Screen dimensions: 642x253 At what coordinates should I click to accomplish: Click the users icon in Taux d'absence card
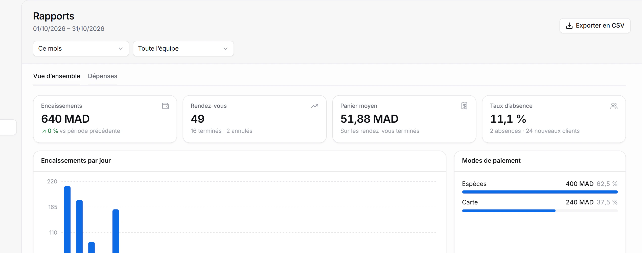614,106
